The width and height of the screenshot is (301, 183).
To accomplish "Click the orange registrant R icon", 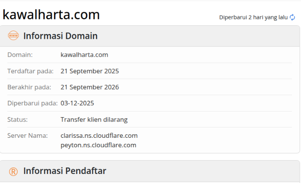I will [13, 171].
